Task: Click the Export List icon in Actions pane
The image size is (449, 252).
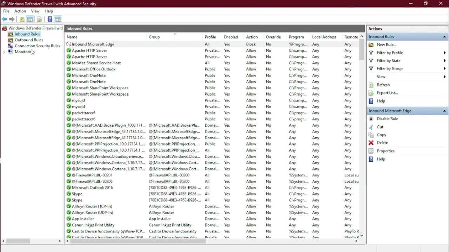Action: click(371, 93)
